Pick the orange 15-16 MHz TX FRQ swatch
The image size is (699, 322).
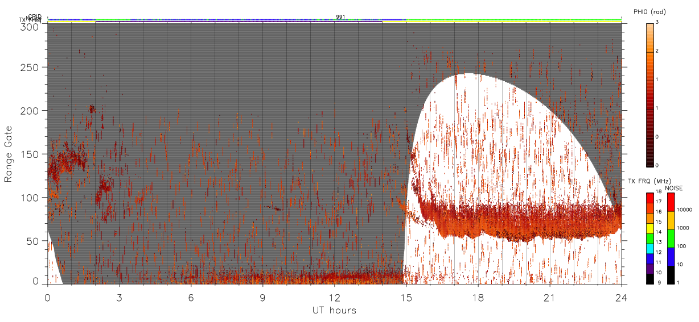pos(649,218)
